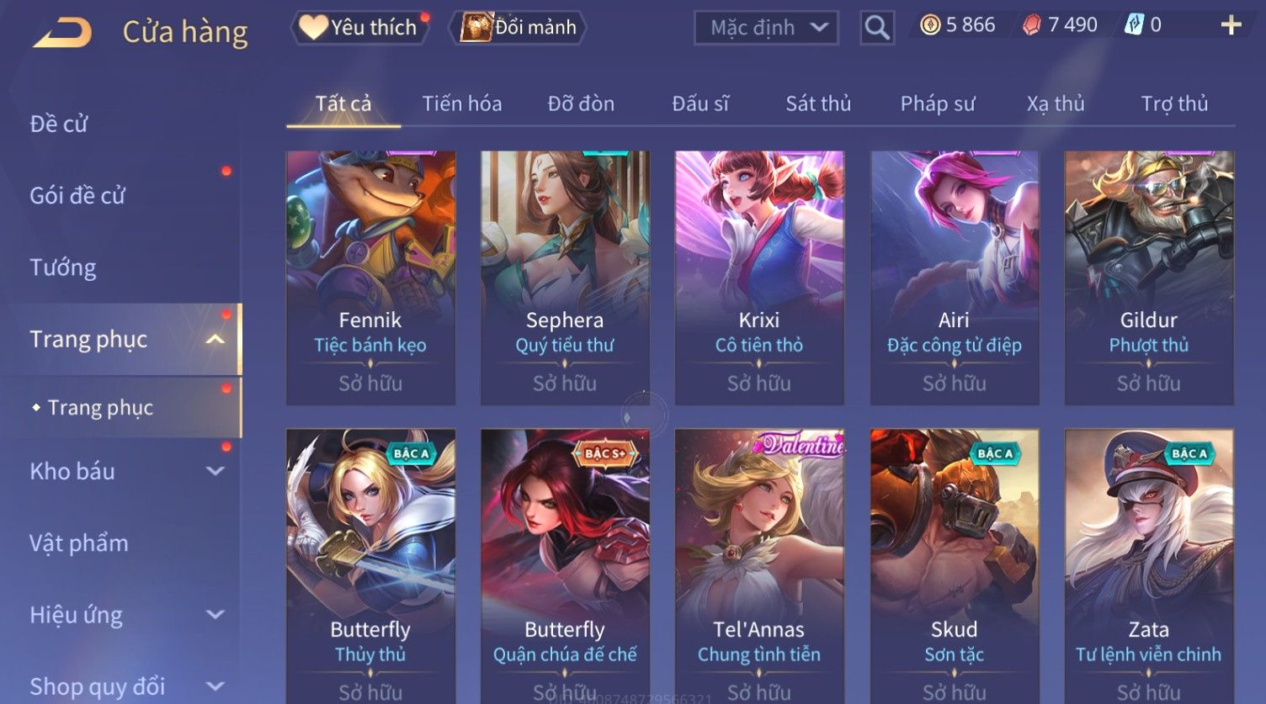Viewport: 1266px width, 704px height.
Task: Switch to the Sát thủ tab
Action: tap(818, 103)
